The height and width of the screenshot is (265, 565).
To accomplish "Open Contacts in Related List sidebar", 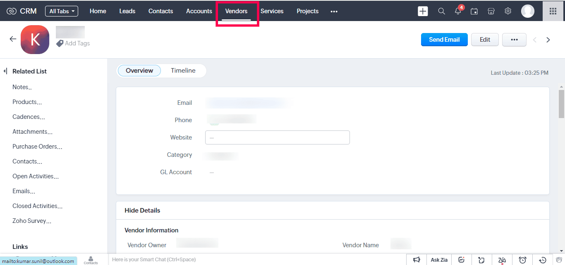I will [27, 161].
